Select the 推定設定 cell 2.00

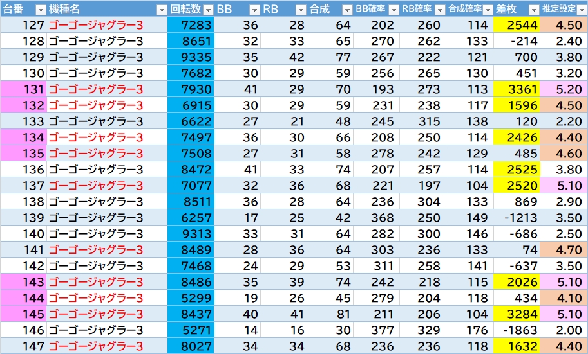pyautogui.click(x=564, y=330)
